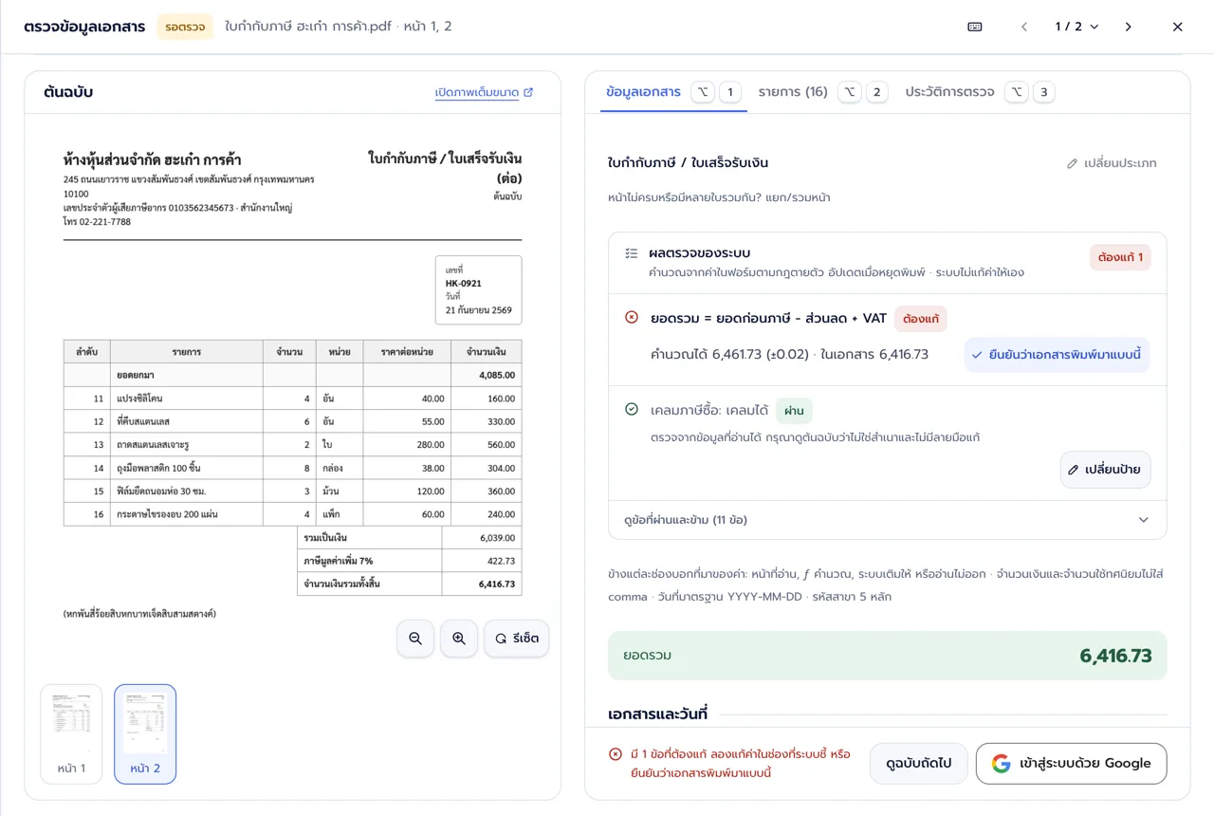Click invoice number HK-0921 in the document
Image resolution: width=1214 pixels, height=816 pixels.
[464, 283]
